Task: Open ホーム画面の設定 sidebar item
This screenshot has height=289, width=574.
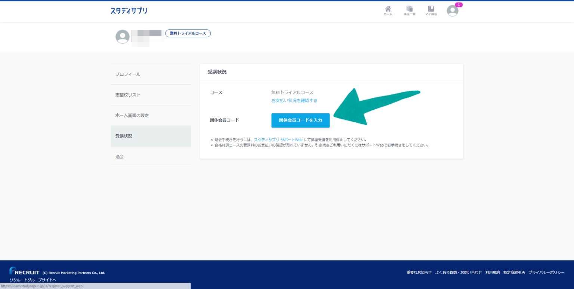Action: pos(151,116)
